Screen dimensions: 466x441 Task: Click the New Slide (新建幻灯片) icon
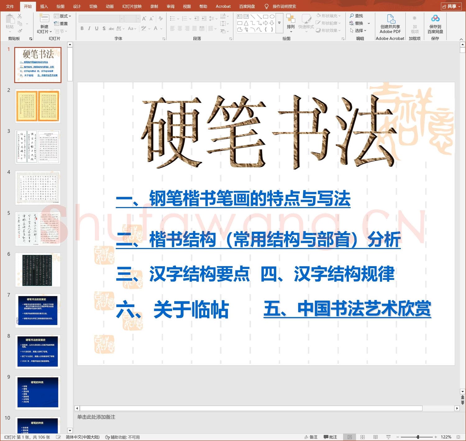pyautogui.click(x=44, y=18)
